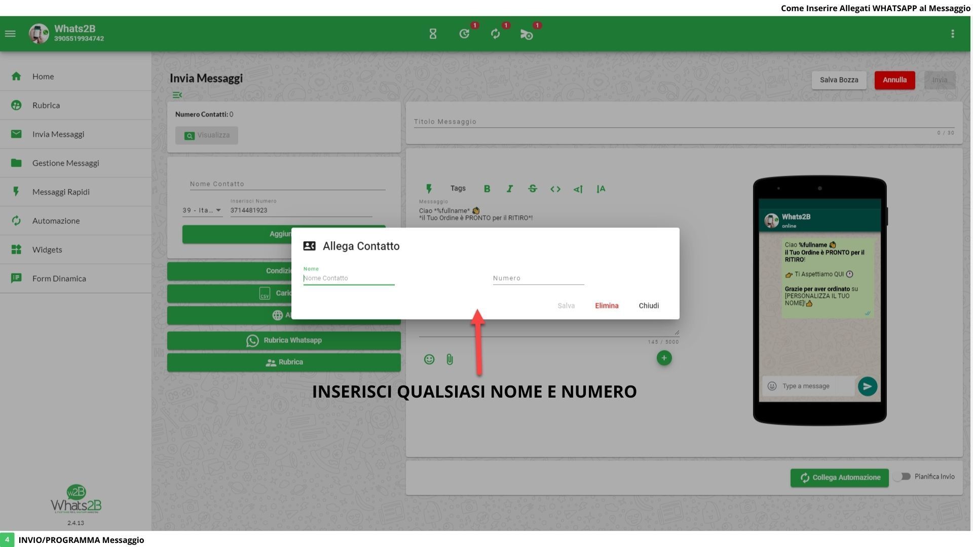Open Invia Messaggi in sidebar
This screenshot has width=973, height=547.
tap(76, 134)
